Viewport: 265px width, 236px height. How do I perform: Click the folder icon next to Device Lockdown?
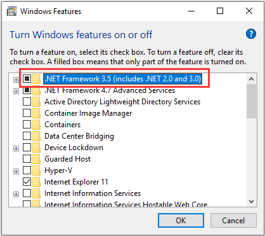click(x=36, y=148)
